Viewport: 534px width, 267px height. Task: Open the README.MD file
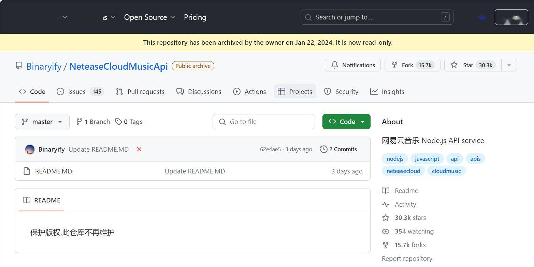coord(54,171)
